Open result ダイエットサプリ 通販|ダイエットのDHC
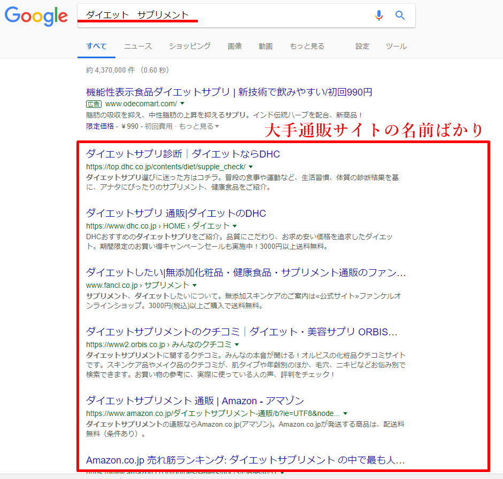The height and width of the screenshot is (479, 503). coord(176,213)
